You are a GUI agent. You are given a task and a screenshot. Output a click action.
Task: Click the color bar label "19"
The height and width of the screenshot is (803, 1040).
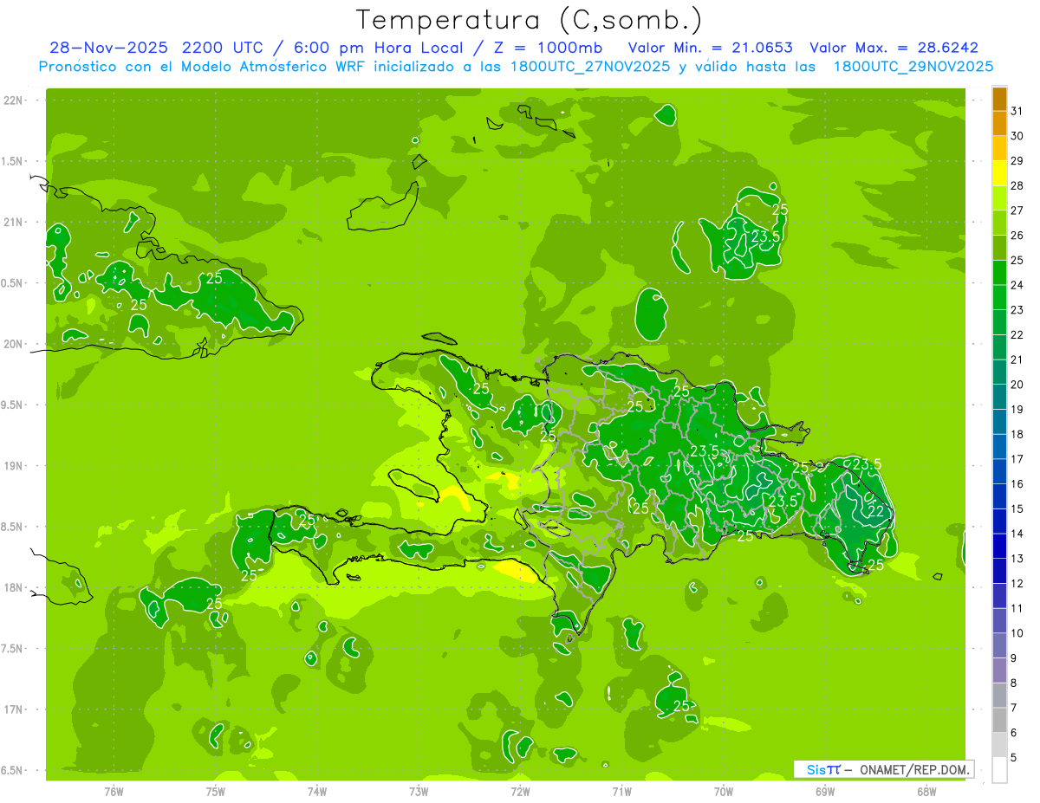1017,410
